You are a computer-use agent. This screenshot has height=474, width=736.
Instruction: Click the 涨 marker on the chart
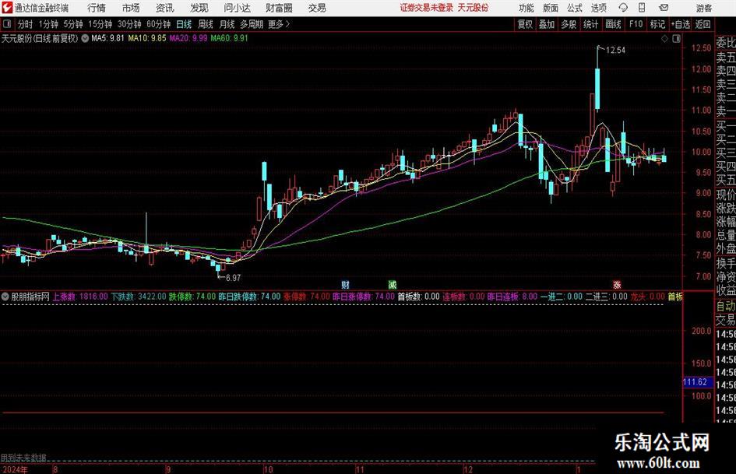click(617, 284)
